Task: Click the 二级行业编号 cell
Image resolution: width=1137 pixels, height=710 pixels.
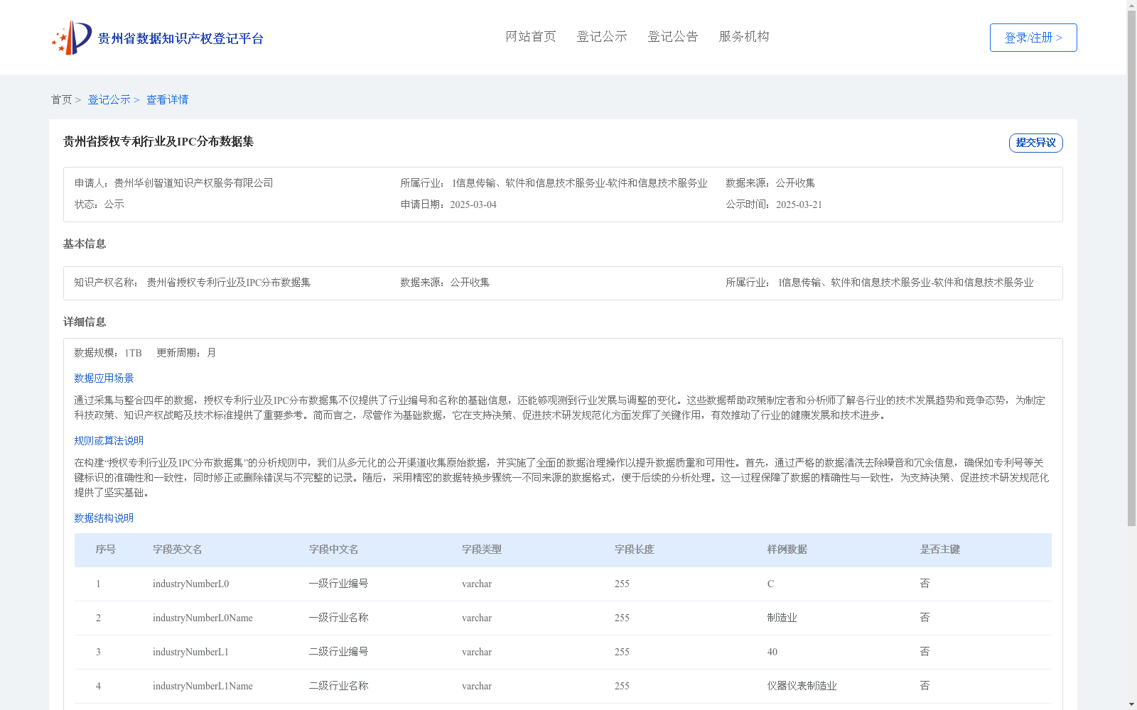Action: (339, 652)
